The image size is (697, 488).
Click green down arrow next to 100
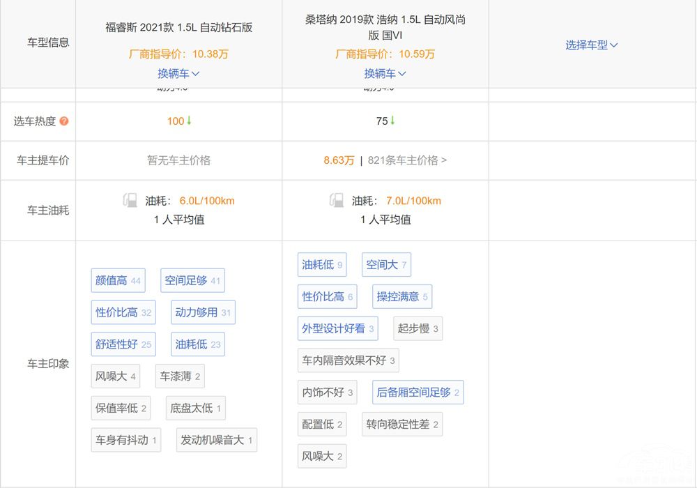[x=189, y=121]
